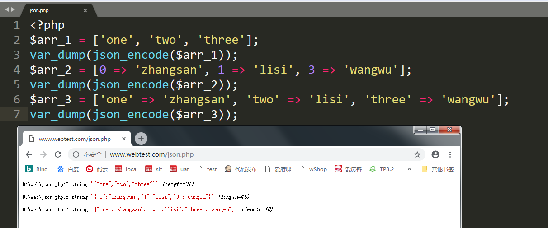
Task: Open the 爱房客 bookmark
Action: pyautogui.click(x=348, y=169)
